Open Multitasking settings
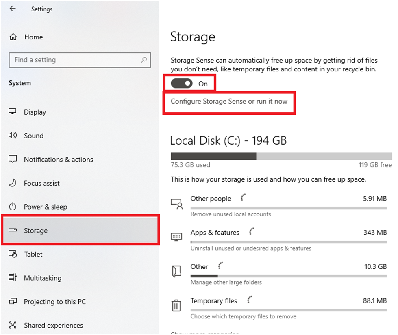 pos(80,278)
